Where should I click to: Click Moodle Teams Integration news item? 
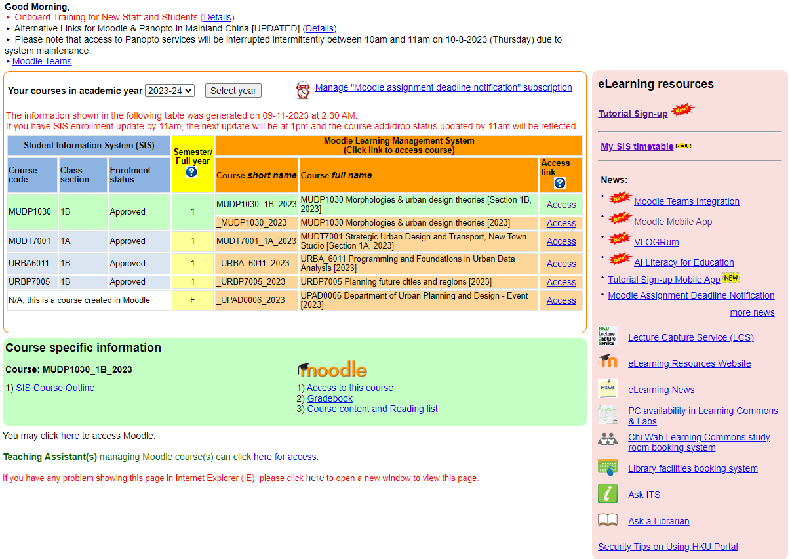tap(686, 201)
